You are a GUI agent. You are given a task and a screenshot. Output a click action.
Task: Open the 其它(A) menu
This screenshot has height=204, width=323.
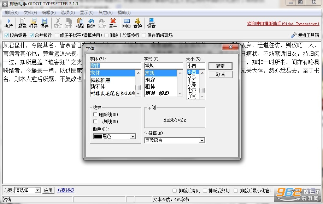tap(105, 13)
